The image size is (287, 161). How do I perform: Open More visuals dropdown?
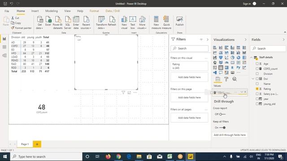click(x=142, y=26)
